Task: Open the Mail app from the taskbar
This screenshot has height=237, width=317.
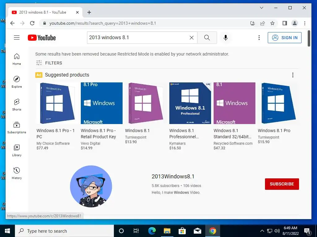Action: 197,231
